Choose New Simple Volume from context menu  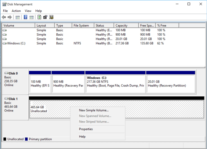94,110
